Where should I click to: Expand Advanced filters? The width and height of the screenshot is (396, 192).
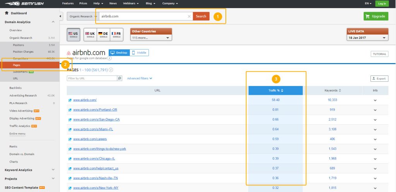(x=139, y=78)
